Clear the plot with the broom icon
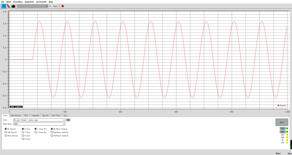Image resolution: width=292 pixels, height=155 pixels. [9, 6]
